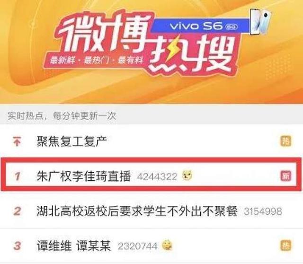Click the heat count 3154998
Screen dimensions: 303x264
[263, 211]
